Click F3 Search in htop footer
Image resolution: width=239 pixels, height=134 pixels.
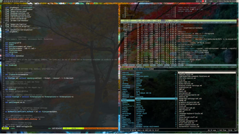(x=138, y=65)
